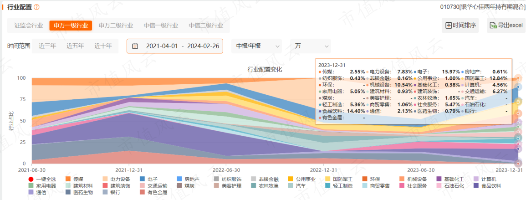Toggle 非银金融 legend entry
The height and width of the screenshot is (200, 526).
[264, 179]
